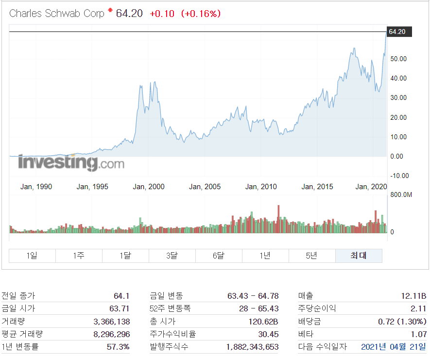Select the 1년 time range tab
The image size is (430, 356).
265,256
